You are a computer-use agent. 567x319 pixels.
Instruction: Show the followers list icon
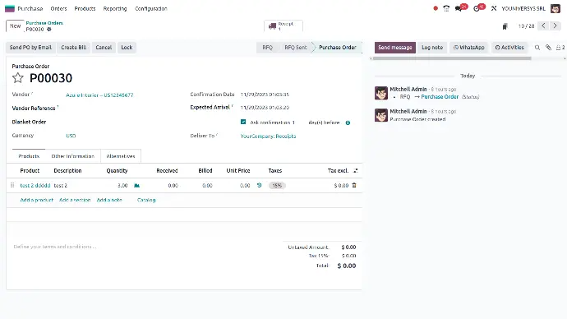pyautogui.click(x=560, y=48)
